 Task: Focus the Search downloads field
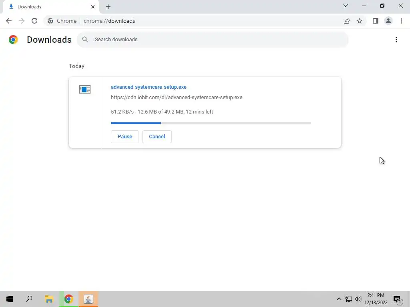coord(213,40)
